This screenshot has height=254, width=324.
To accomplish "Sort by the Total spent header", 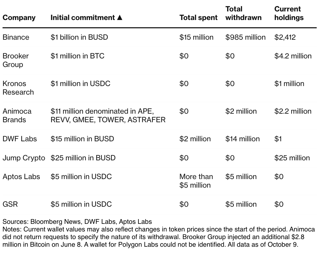I will [x=199, y=17].
